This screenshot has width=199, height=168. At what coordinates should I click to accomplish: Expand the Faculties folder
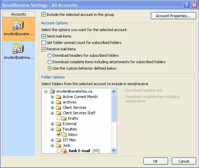click(52, 129)
